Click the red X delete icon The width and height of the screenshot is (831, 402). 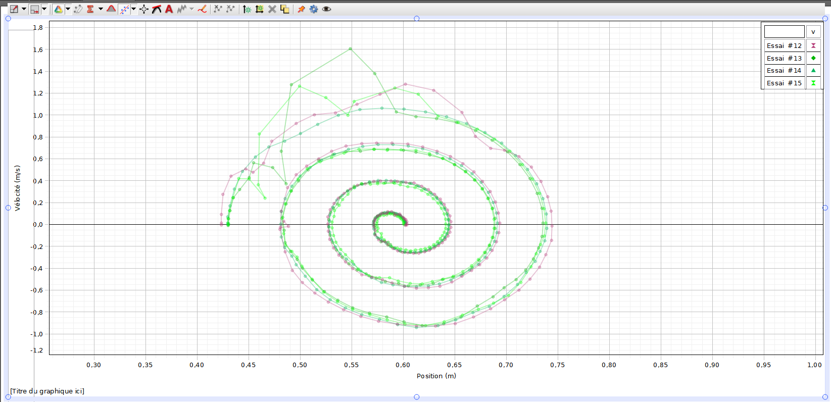[272, 9]
